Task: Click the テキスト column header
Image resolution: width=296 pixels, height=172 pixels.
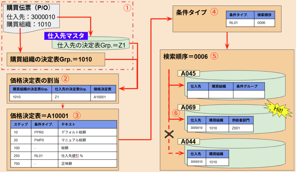Action: [x=87, y=125]
